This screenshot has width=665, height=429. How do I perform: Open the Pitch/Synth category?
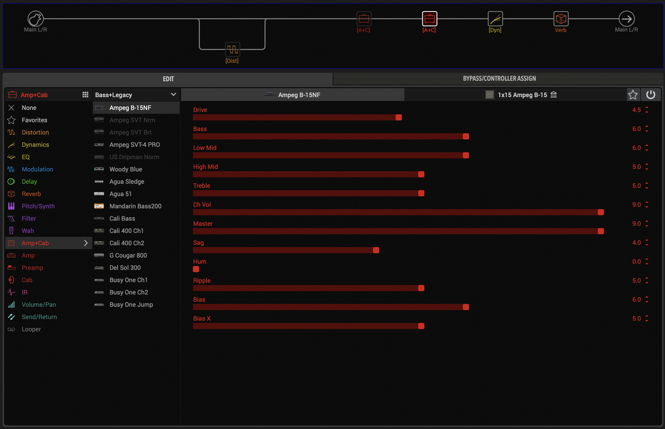click(49, 206)
